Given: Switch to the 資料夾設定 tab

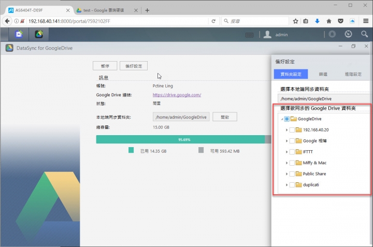Looking at the screenshot, I should point(291,74).
